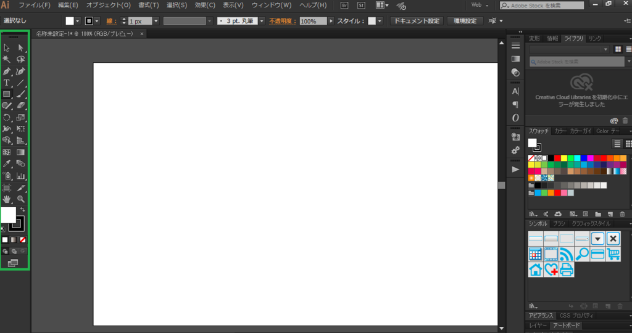Open the 線 stroke panel link
Screen dimensions: 632x333
pos(111,21)
